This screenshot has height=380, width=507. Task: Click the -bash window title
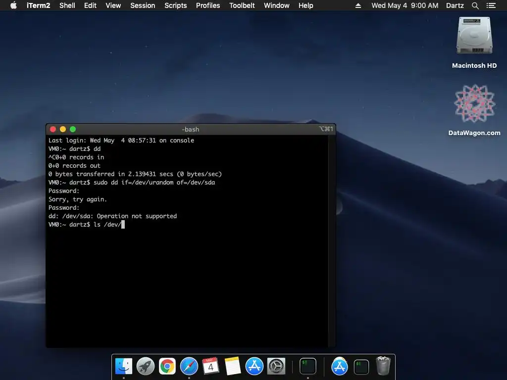click(x=191, y=129)
